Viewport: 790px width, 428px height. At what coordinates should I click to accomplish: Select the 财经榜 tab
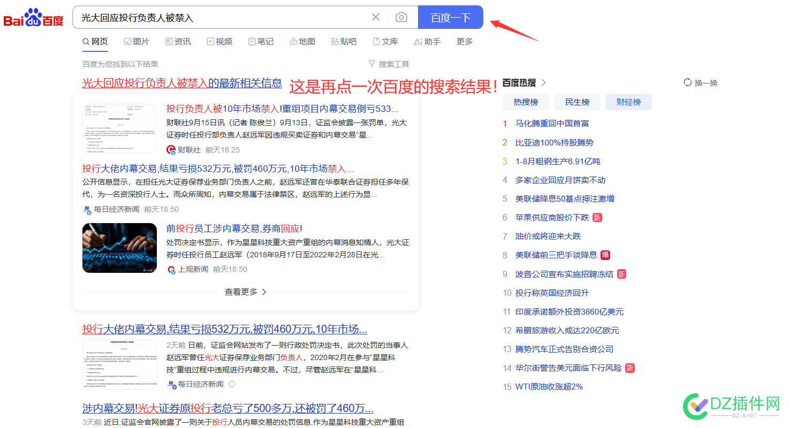[x=628, y=102]
